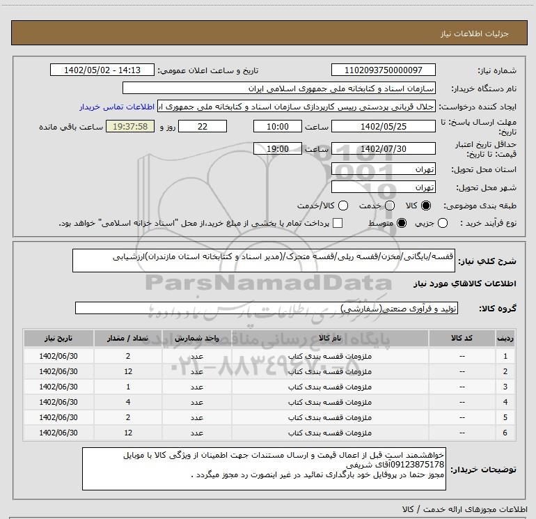Choose the متوسط purchase type radio
This screenshot has width=536, height=519.
pyautogui.click(x=402, y=223)
